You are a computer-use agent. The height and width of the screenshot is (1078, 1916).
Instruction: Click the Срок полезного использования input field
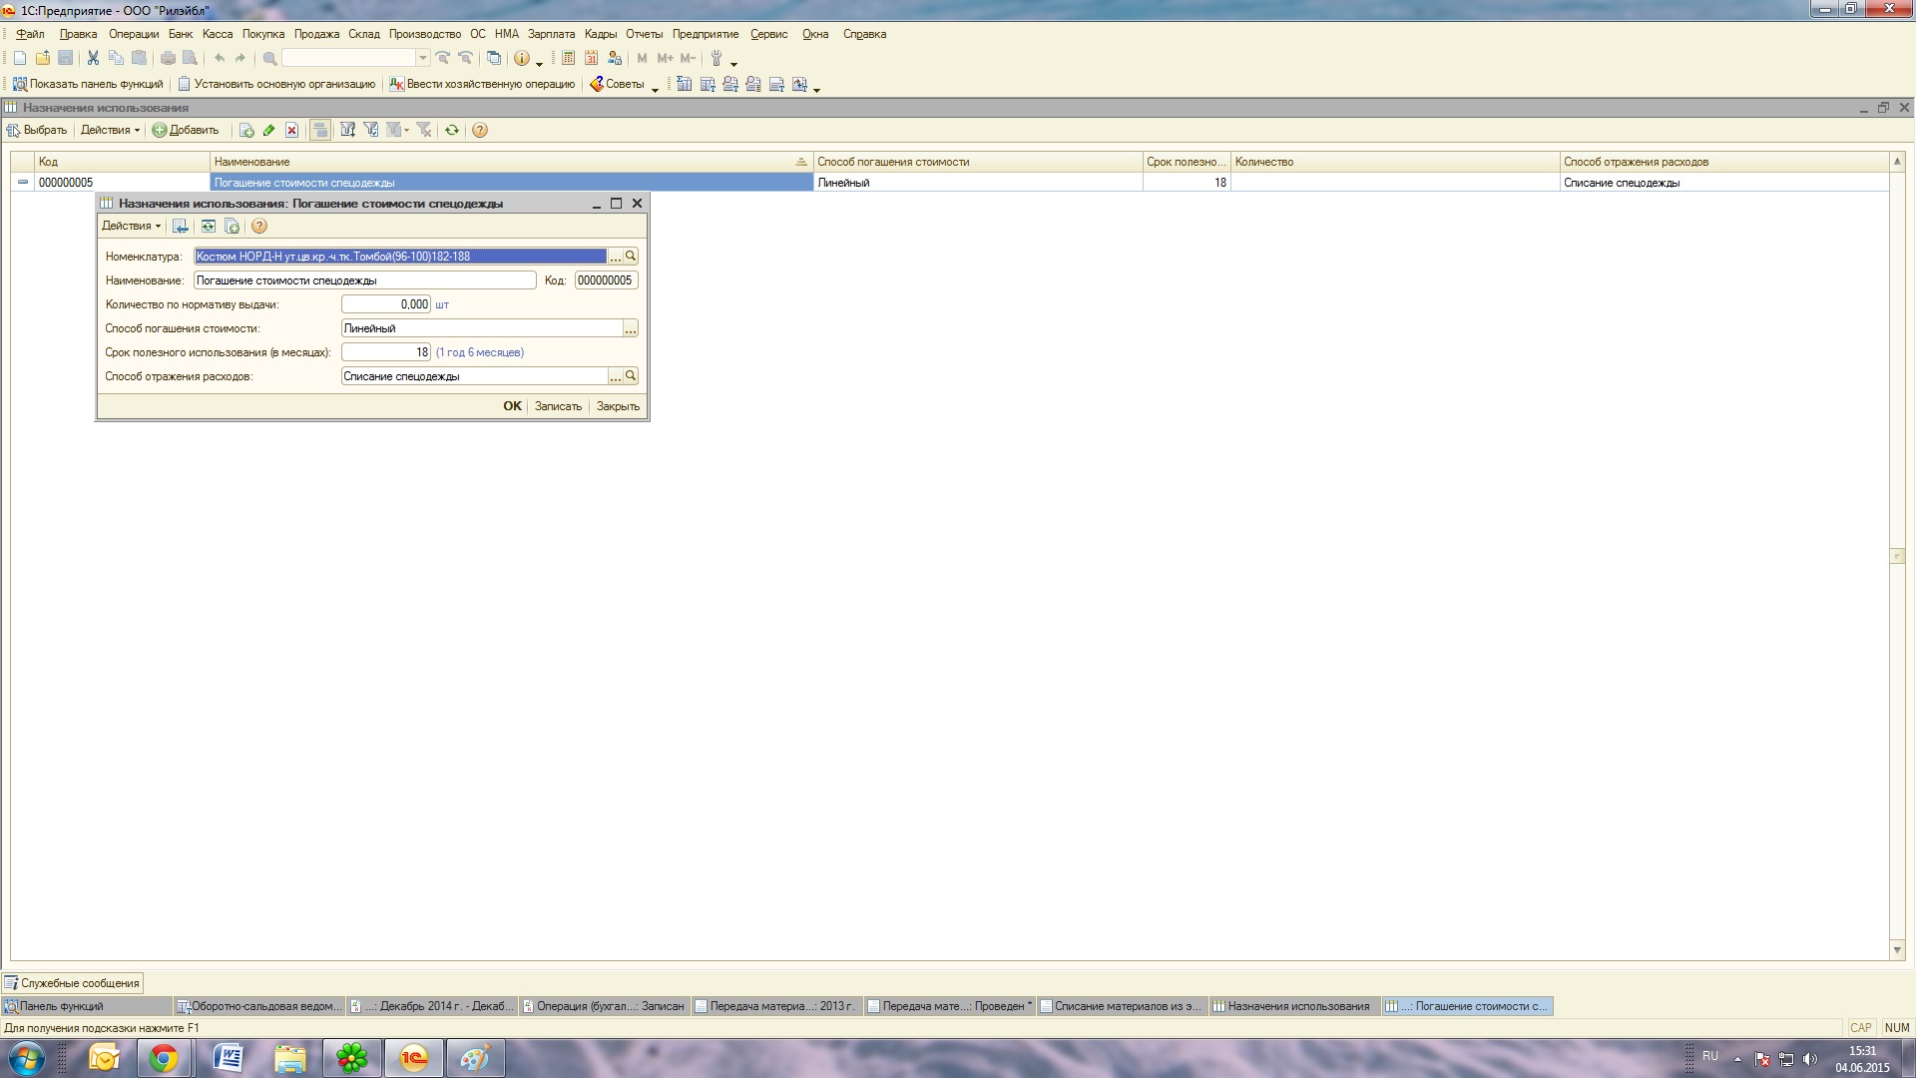pyautogui.click(x=385, y=352)
